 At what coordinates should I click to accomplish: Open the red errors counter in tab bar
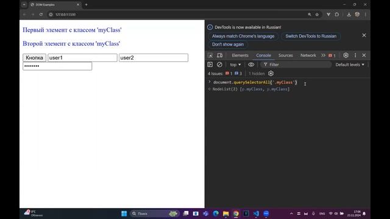pos(332,55)
